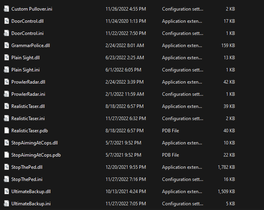Screen dimensions: 264x210
Task: Select the StopAimingAtCops.dll file name
Action: pyautogui.click(x=35, y=143)
